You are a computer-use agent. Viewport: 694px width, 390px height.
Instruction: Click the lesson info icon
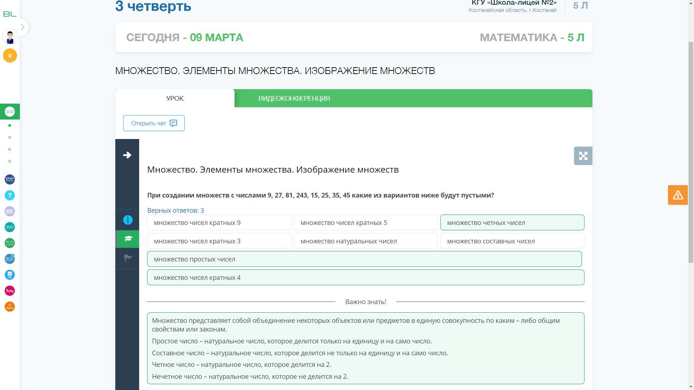coord(128,220)
